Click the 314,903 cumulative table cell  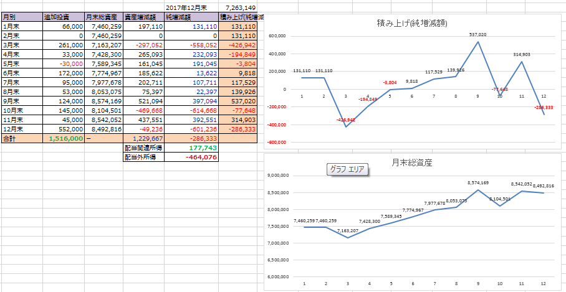pos(238,120)
